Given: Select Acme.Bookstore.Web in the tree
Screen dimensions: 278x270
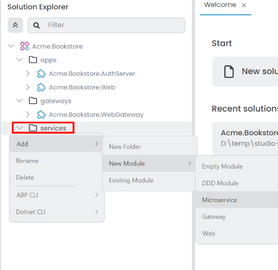Looking at the screenshot, I should coord(82,87).
